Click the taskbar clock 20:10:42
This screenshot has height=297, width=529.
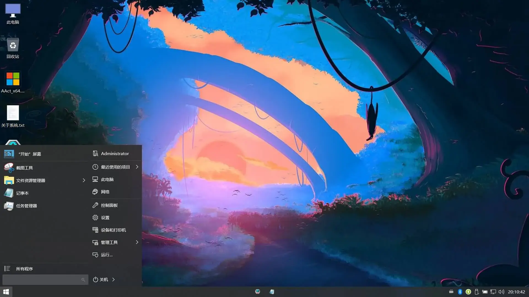click(517, 292)
